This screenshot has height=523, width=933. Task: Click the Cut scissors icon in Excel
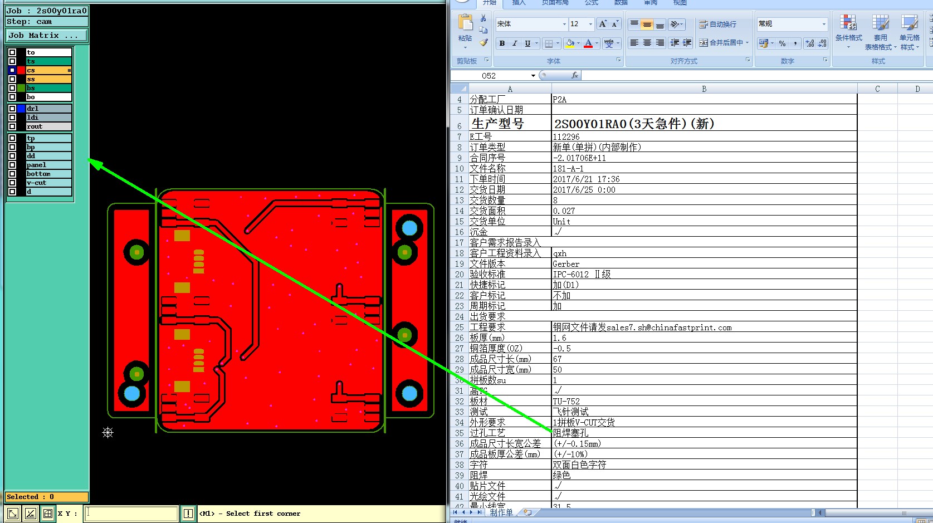(x=483, y=18)
